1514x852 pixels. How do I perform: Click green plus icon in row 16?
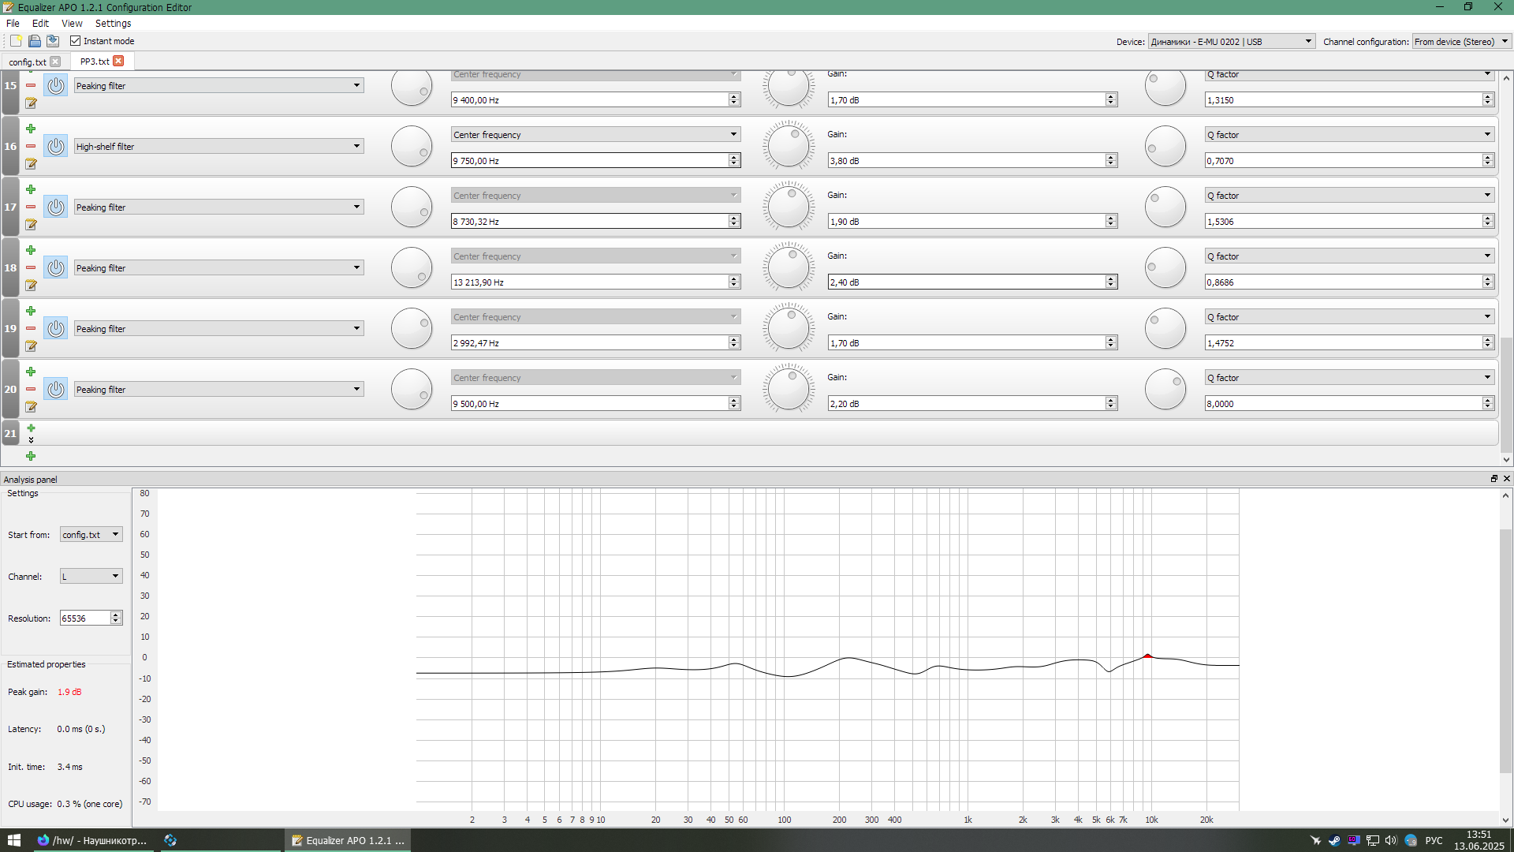tap(31, 129)
